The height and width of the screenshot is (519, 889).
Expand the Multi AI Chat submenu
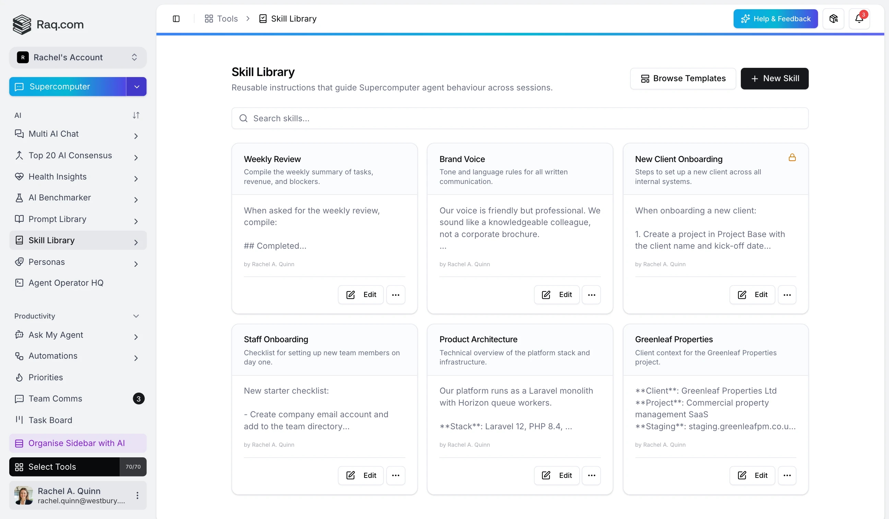pyautogui.click(x=136, y=136)
